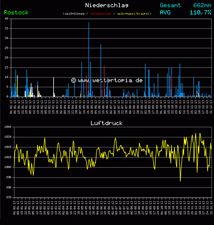
Task: Open the www.wettertopia.de watermark link
Action: tap(107, 80)
